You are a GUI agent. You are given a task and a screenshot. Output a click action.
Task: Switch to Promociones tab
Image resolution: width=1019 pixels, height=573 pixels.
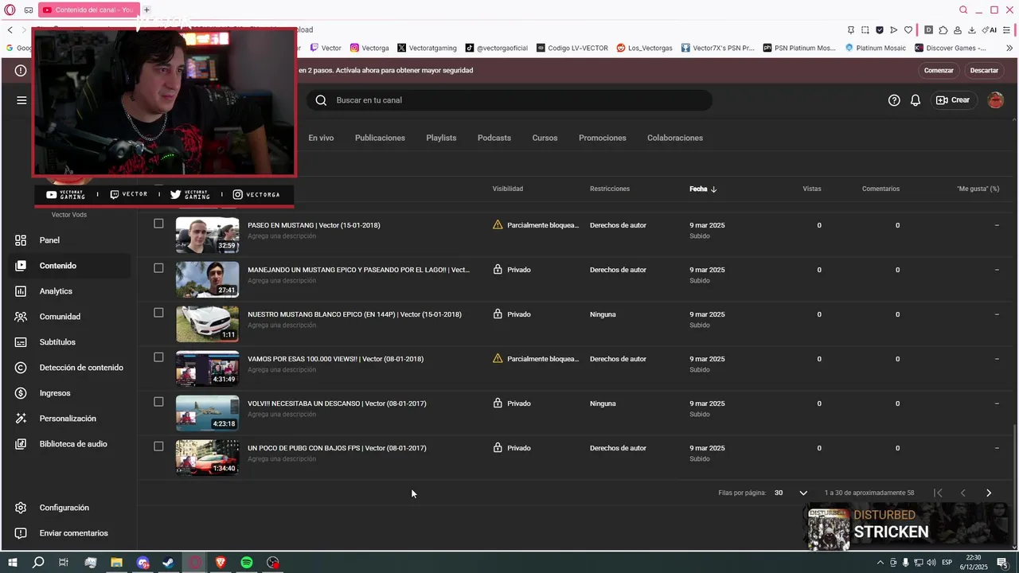[603, 138]
